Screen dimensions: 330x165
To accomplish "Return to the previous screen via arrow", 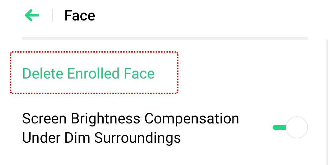I will click(x=32, y=15).
